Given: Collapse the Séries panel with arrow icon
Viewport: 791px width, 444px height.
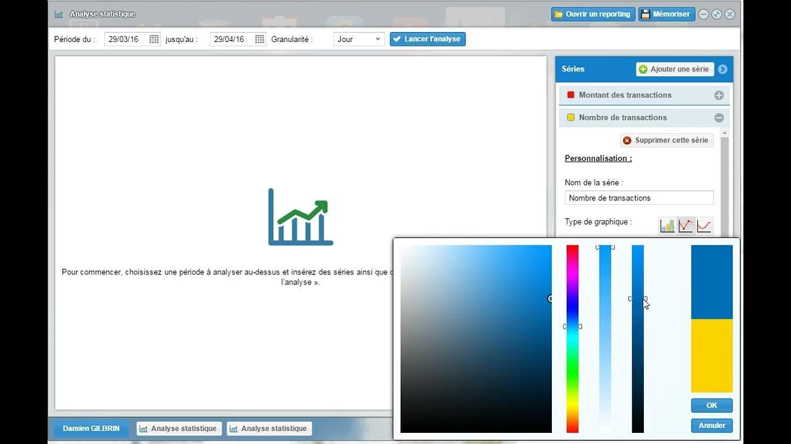Looking at the screenshot, I should tap(722, 69).
